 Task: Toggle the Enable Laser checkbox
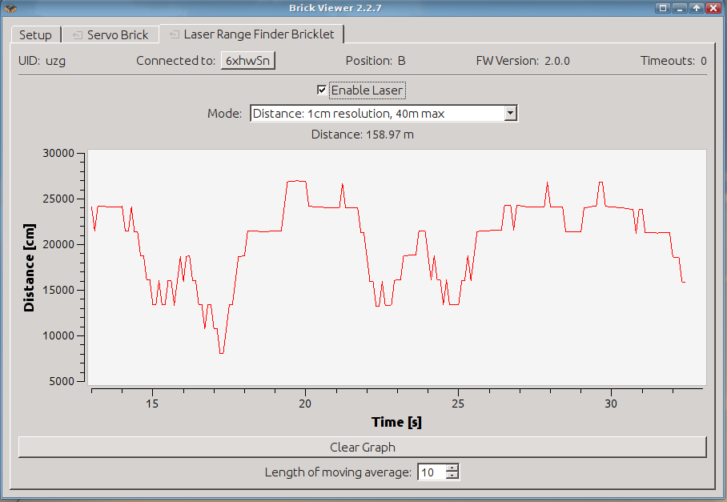(321, 90)
